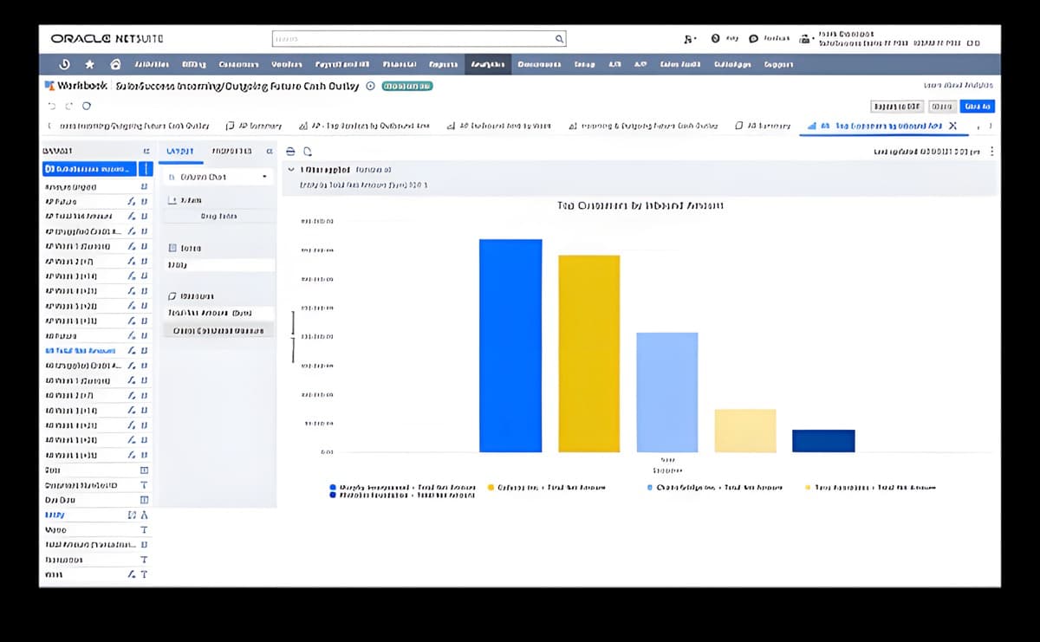
Task: Click the Undo icon in the workbook toolbar
Action: coord(52,106)
